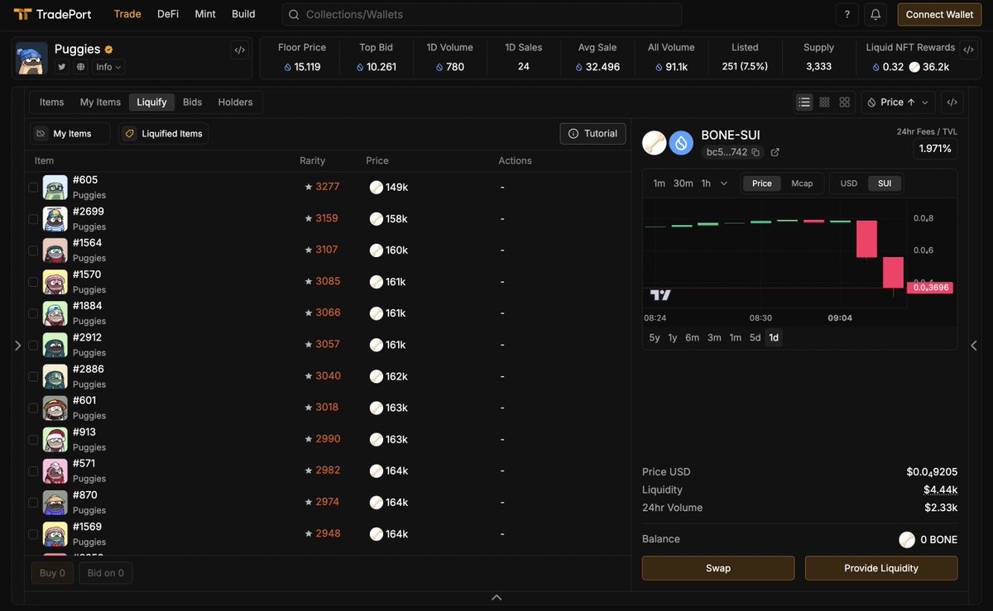Click the verified badge next to Puggies
The height and width of the screenshot is (611, 993).
pyautogui.click(x=108, y=50)
